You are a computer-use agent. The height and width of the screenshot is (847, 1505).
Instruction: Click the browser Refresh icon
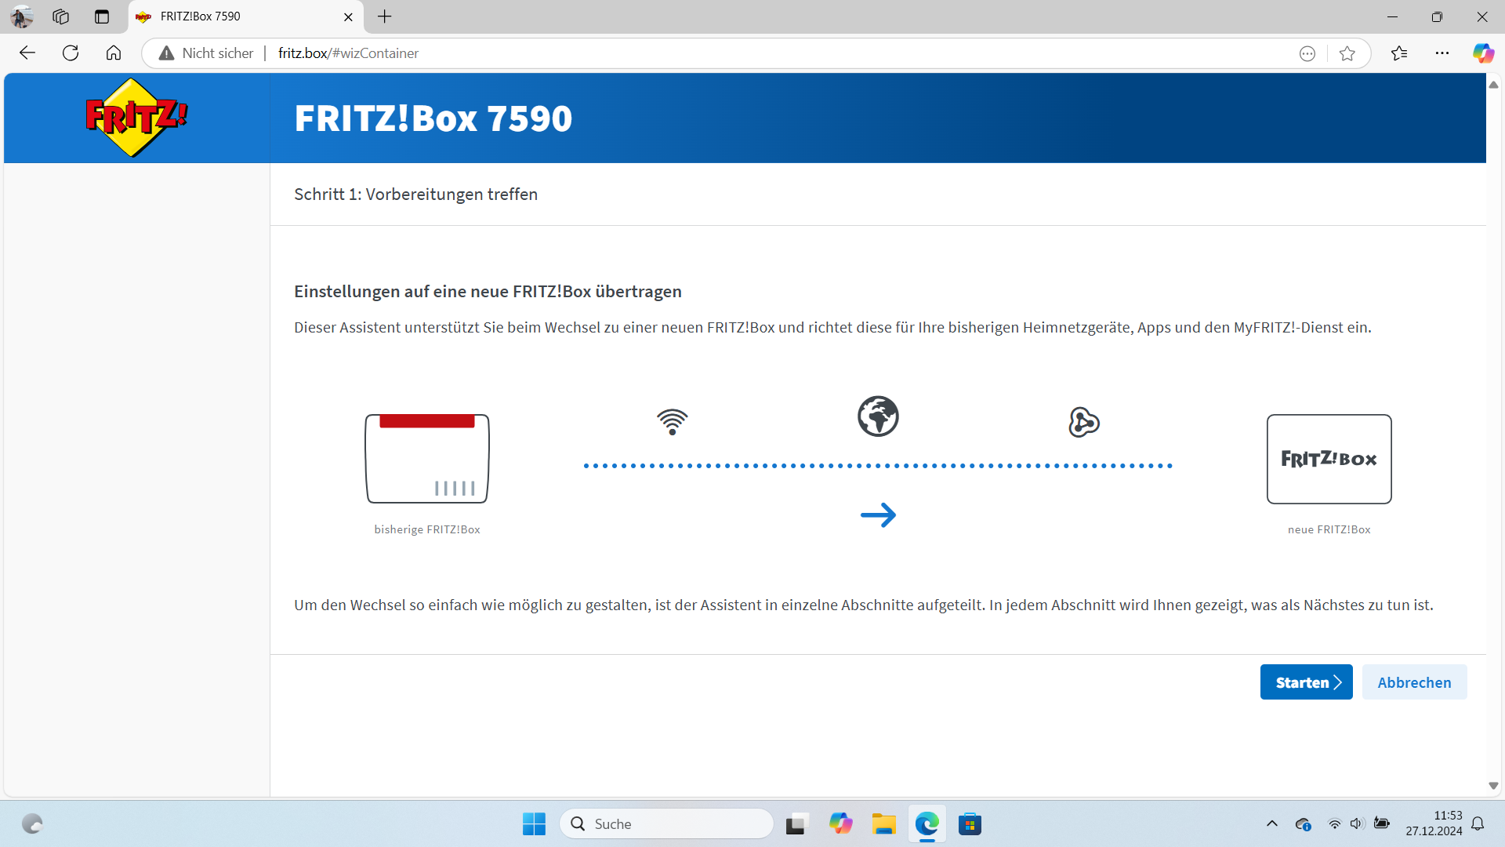[x=71, y=53]
